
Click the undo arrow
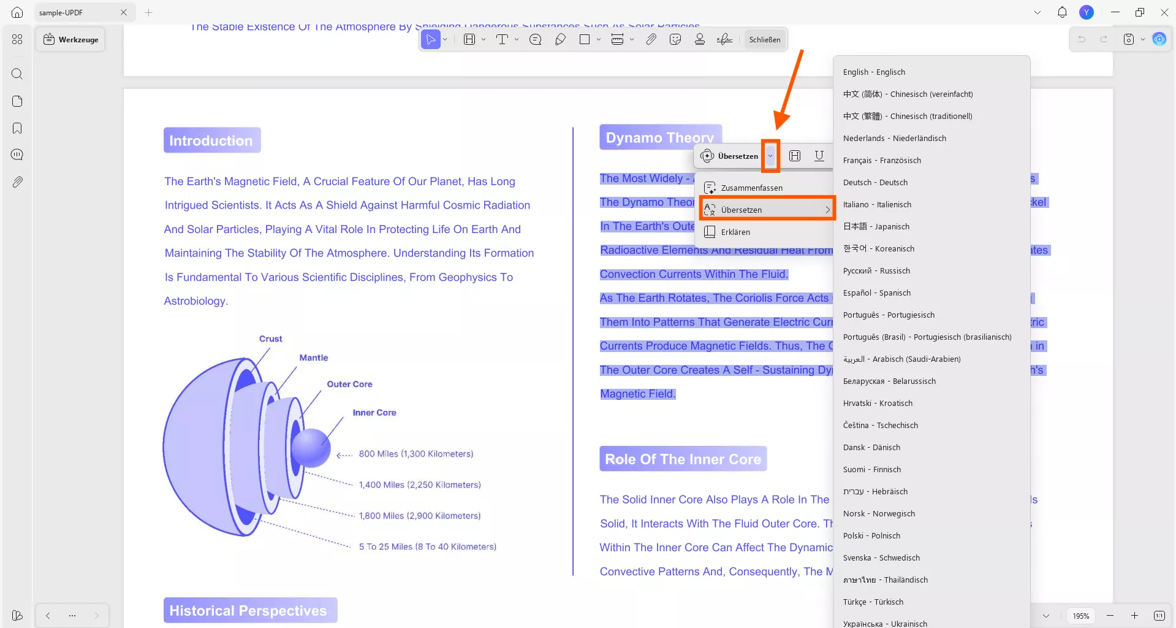pyautogui.click(x=1082, y=39)
